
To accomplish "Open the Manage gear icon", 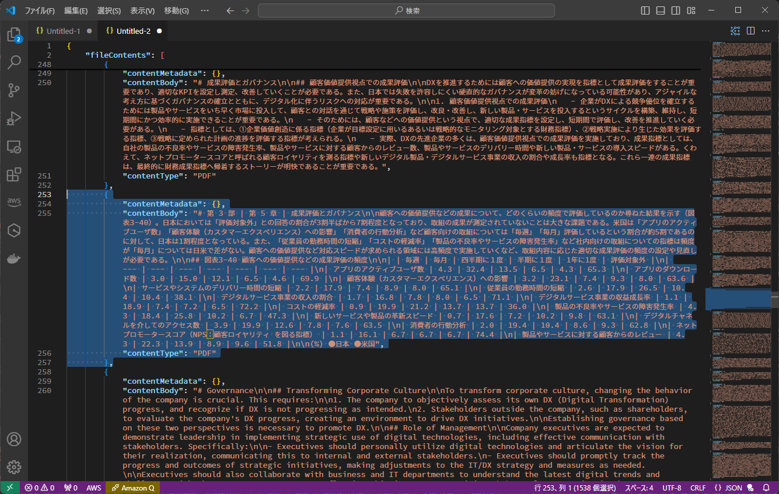I will (14, 467).
